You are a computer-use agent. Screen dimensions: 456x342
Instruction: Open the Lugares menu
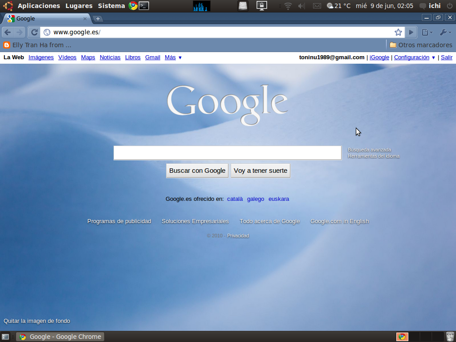[79, 6]
